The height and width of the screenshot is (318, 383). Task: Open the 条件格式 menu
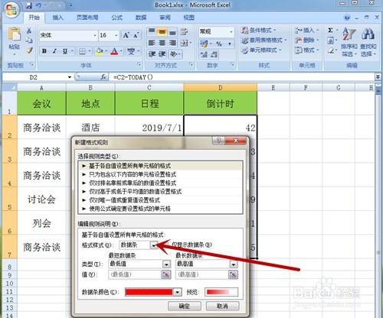click(x=259, y=31)
